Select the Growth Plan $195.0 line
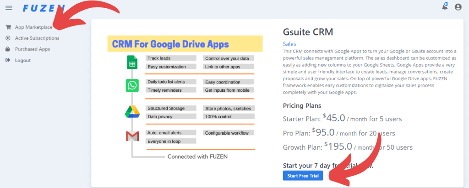This screenshot has width=469, height=188. (348, 146)
